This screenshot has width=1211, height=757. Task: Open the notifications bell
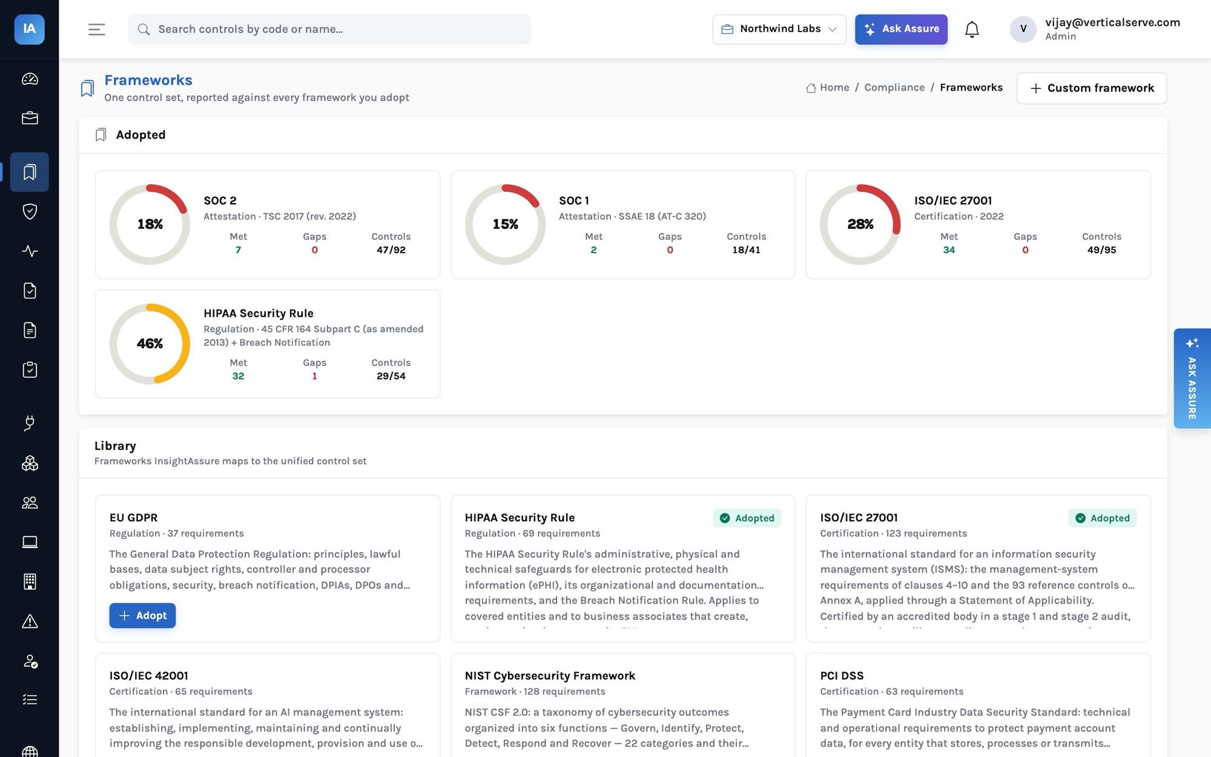click(x=972, y=29)
